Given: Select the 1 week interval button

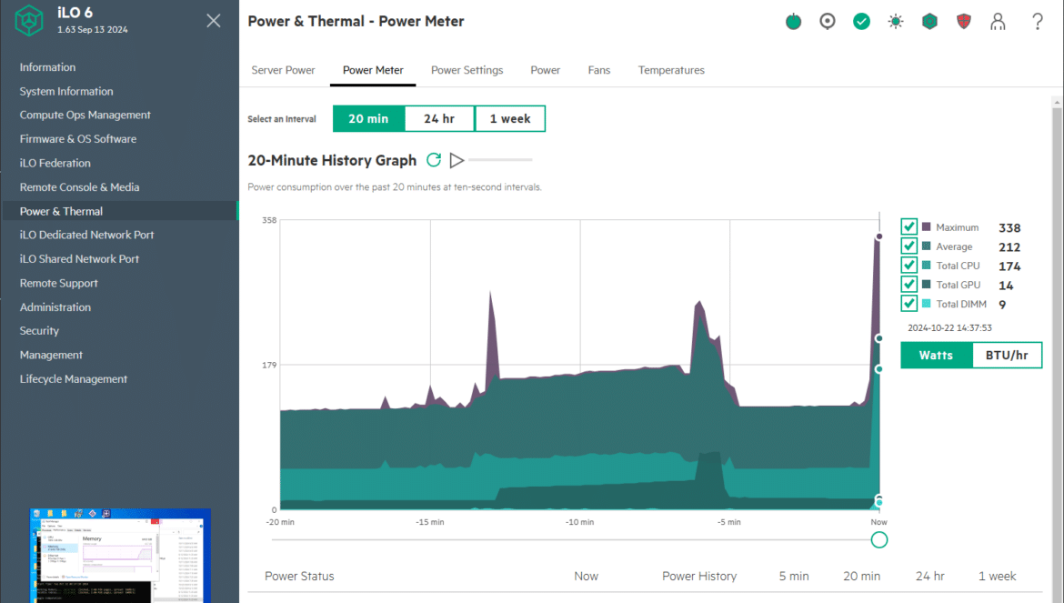Looking at the screenshot, I should (x=510, y=119).
